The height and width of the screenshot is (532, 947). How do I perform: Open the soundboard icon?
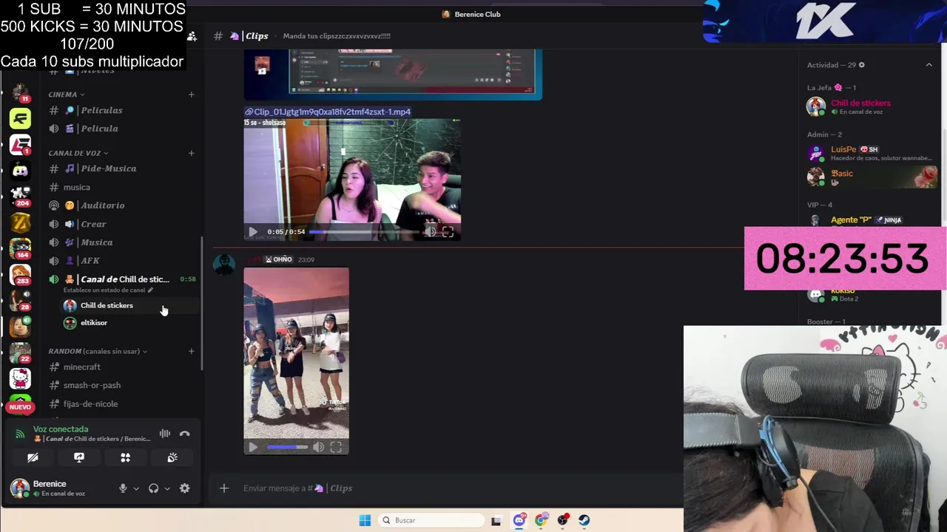(x=172, y=458)
